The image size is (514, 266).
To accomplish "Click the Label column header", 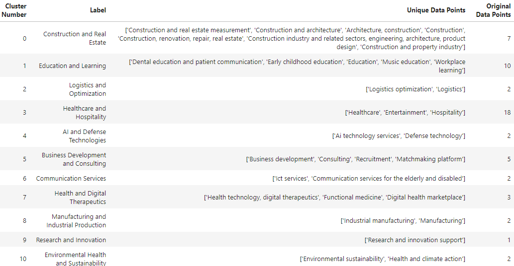I will 98,10.
